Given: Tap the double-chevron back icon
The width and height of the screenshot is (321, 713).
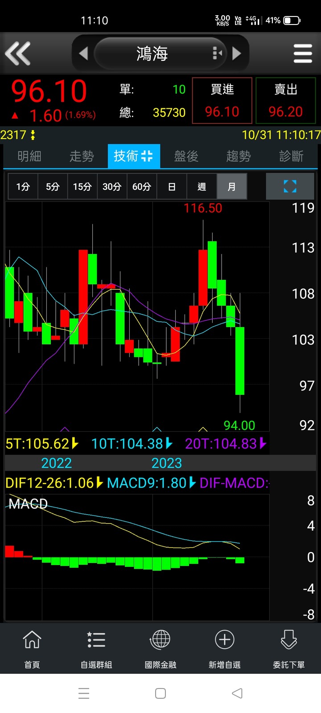Looking at the screenshot, I should (x=18, y=53).
